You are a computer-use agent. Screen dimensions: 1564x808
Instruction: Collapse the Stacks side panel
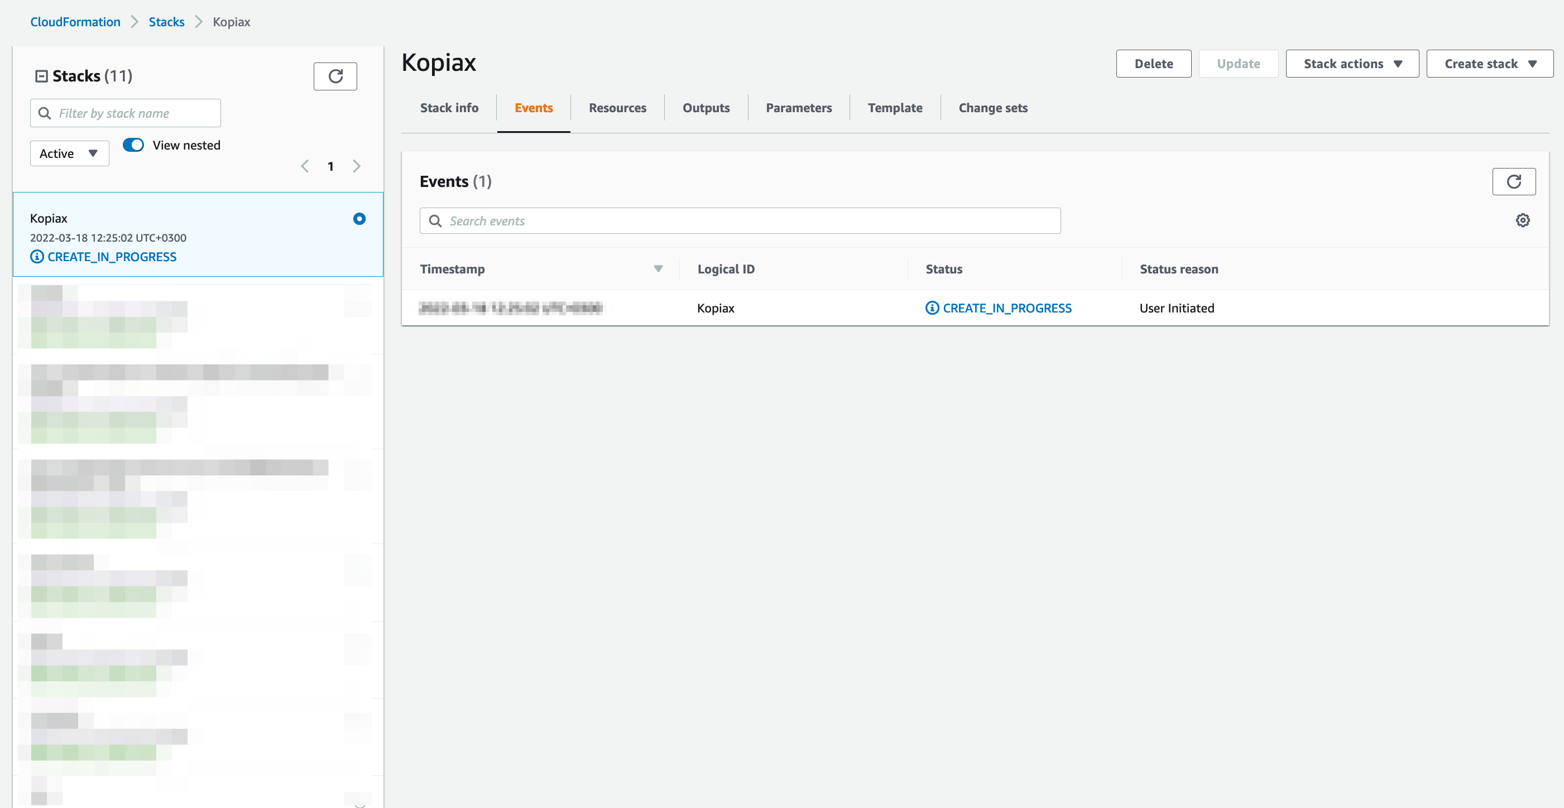pyautogui.click(x=41, y=76)
